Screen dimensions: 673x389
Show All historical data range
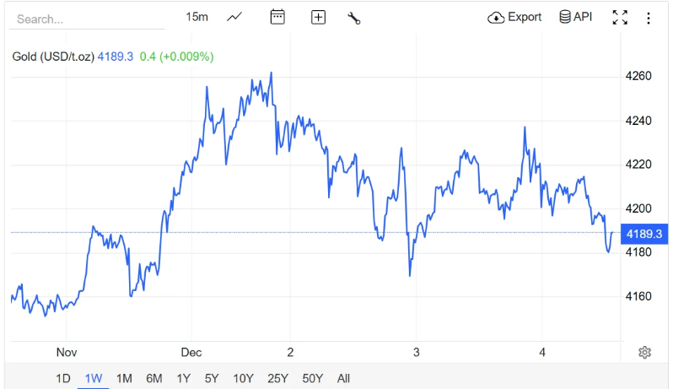[x=342, y=378]
